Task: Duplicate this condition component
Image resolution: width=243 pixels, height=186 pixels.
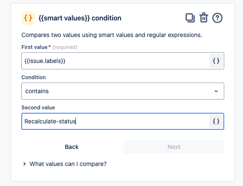Action: tap(190, 18)
